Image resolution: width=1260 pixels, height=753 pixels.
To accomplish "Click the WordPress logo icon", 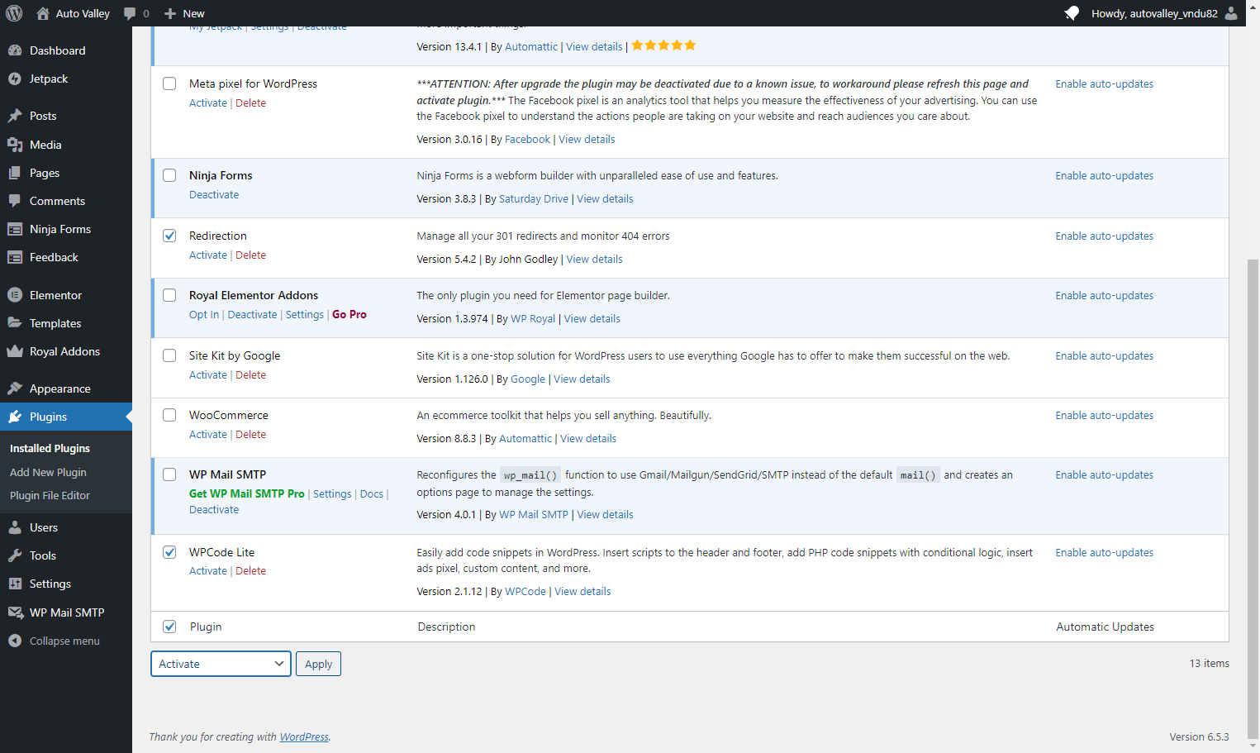I will (x=14, y=13).
